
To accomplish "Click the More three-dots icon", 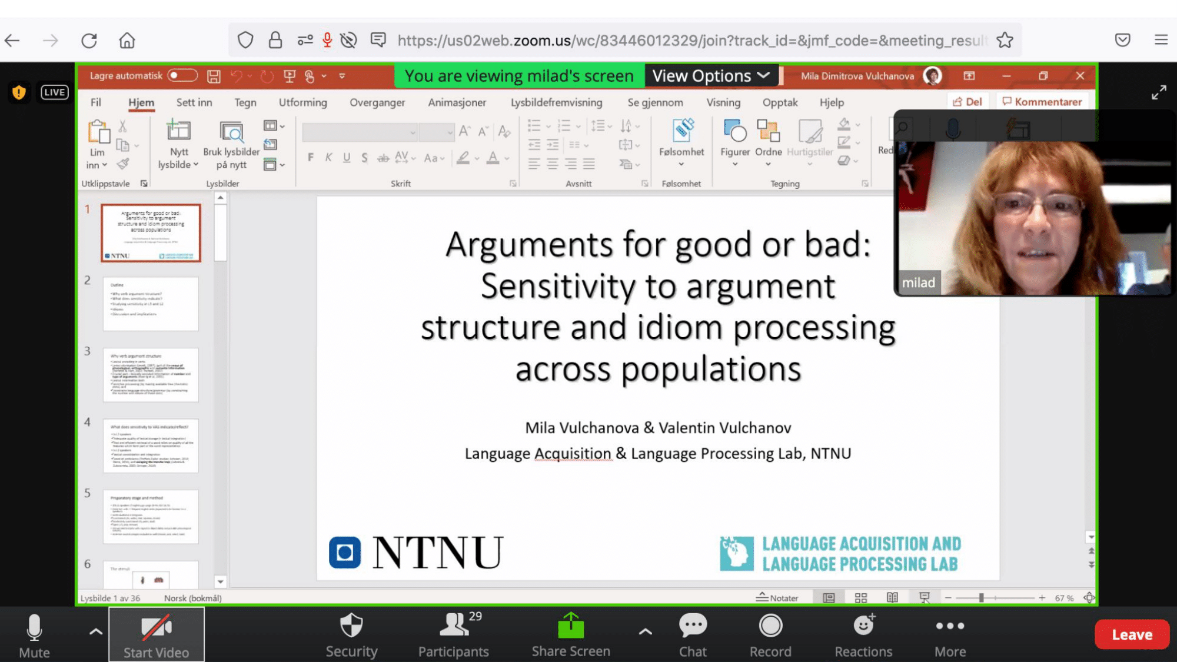I will (950, 626).
